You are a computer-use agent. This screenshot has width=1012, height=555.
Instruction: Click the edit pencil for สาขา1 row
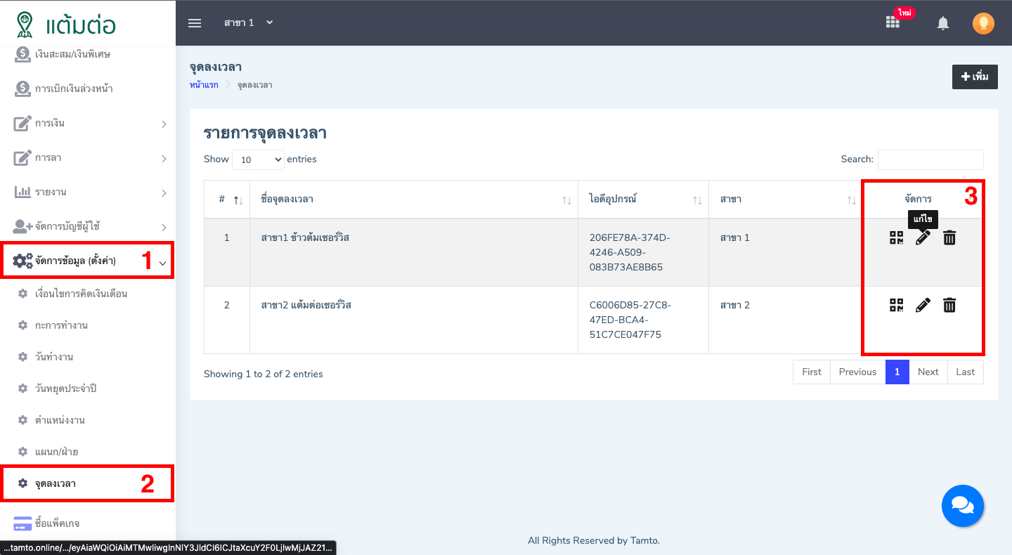pos(923,238)
